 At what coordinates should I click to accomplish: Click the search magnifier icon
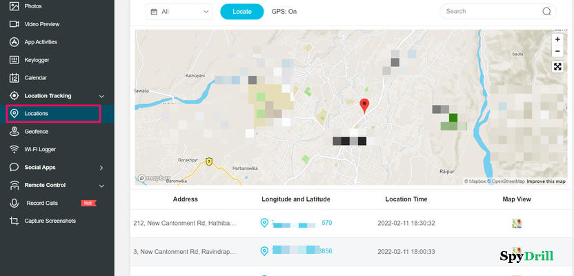pyautogui.click(x=546, y=12)
